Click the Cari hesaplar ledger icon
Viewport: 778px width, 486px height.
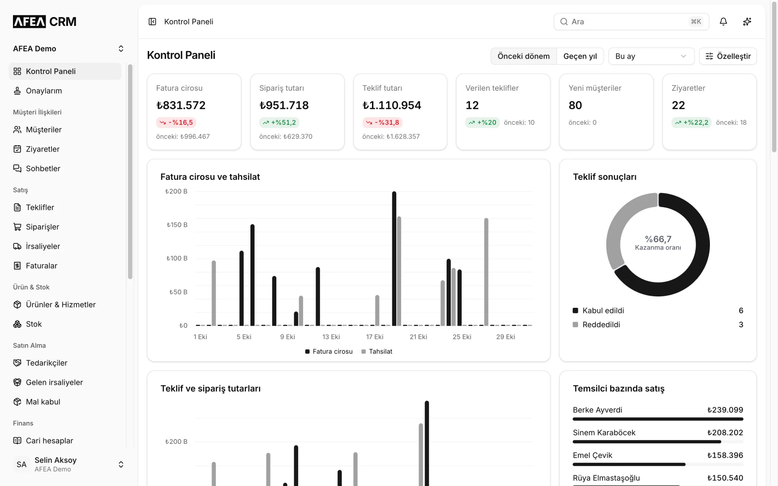click(17, 441)
